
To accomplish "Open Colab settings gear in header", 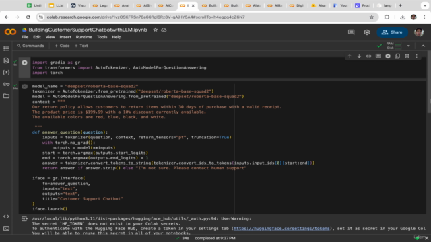I will [x=366, y=32].
